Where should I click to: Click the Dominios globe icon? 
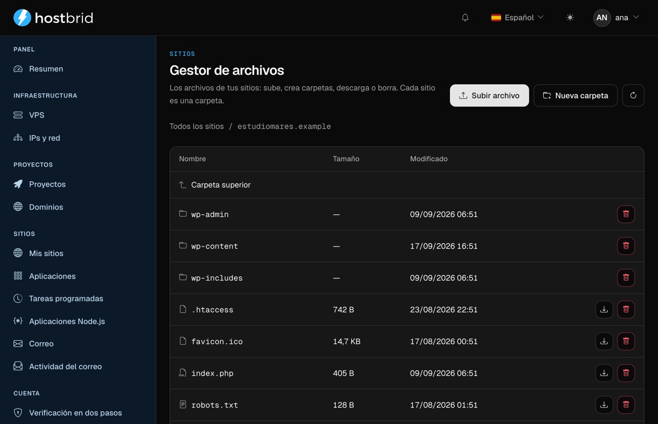coord(18,206)
